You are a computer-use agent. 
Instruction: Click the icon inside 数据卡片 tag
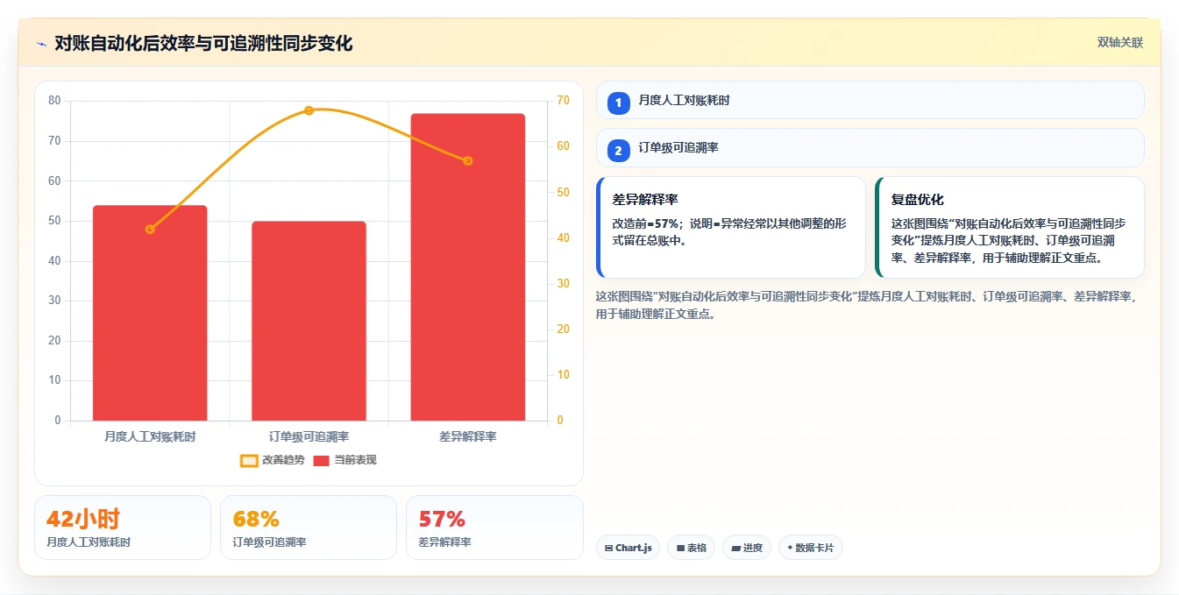(x=790, y=548)
